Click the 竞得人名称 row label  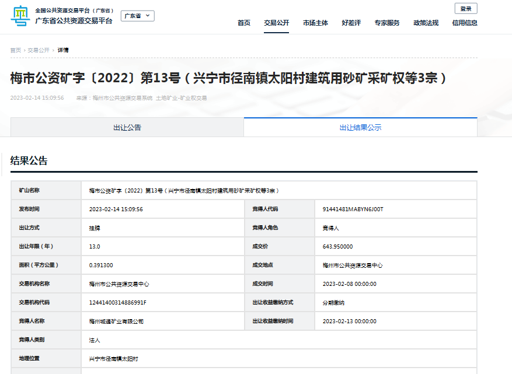[32, 321]
